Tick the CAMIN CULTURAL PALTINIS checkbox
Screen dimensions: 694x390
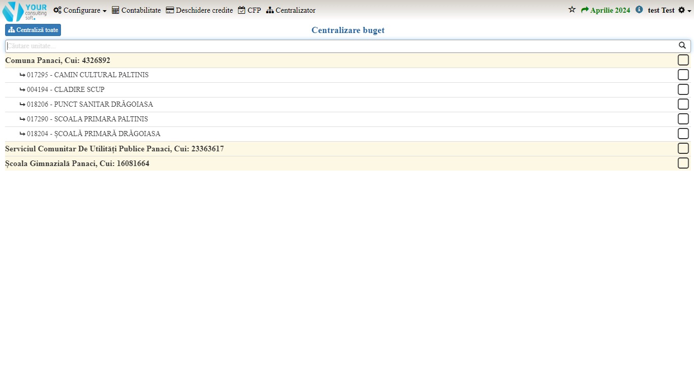click(683, 75)
